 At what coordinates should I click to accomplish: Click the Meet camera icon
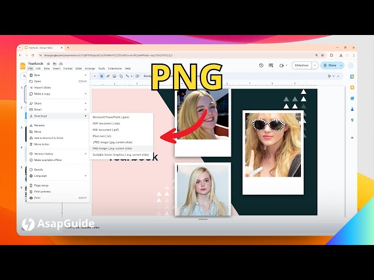(x=281, y=65)
